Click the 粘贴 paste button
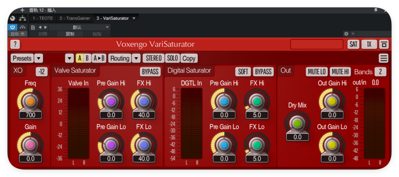Image resolution: width=399 pixels, height=177 pixels. coord(97,34)
